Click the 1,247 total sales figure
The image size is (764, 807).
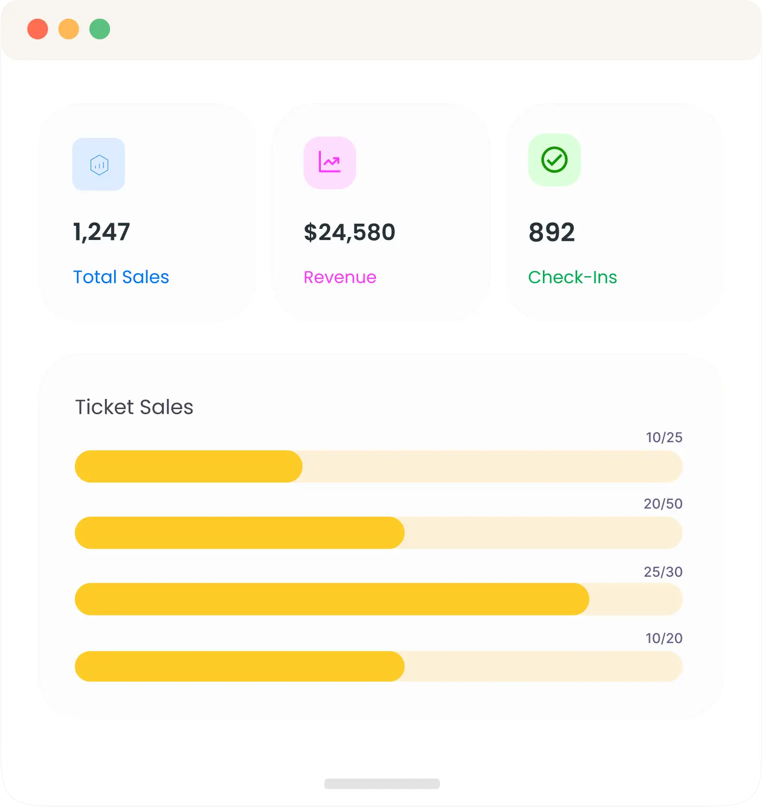102,232
